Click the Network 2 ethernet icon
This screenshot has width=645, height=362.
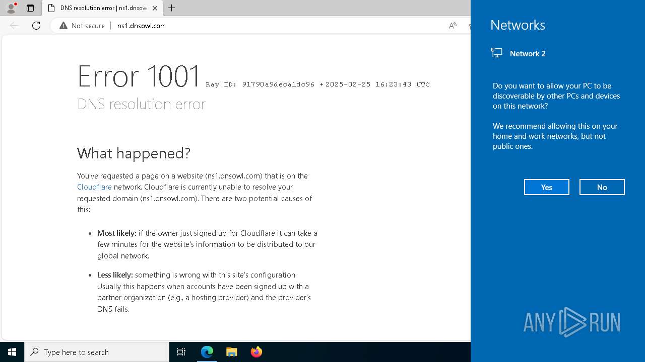497,53
